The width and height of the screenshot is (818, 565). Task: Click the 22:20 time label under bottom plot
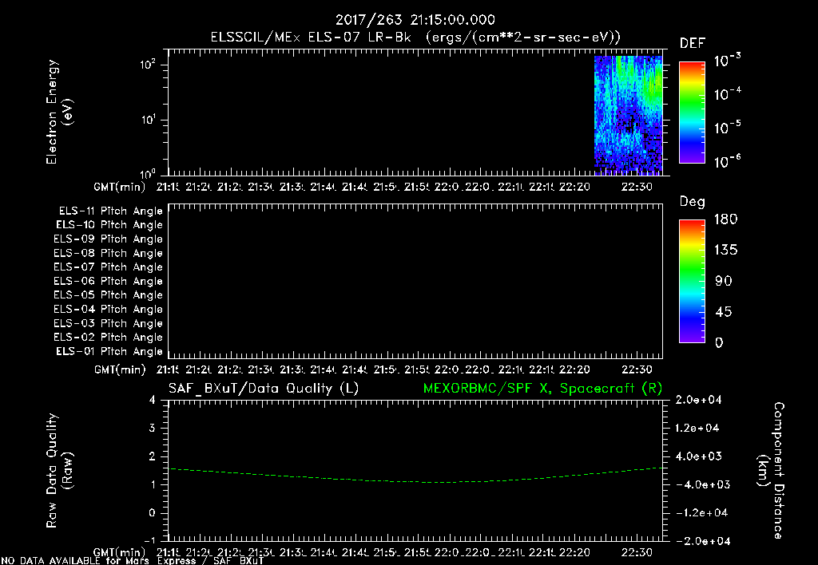[574, 552]
